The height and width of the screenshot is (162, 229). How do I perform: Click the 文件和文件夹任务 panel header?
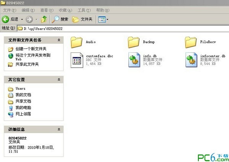(34, 40)
